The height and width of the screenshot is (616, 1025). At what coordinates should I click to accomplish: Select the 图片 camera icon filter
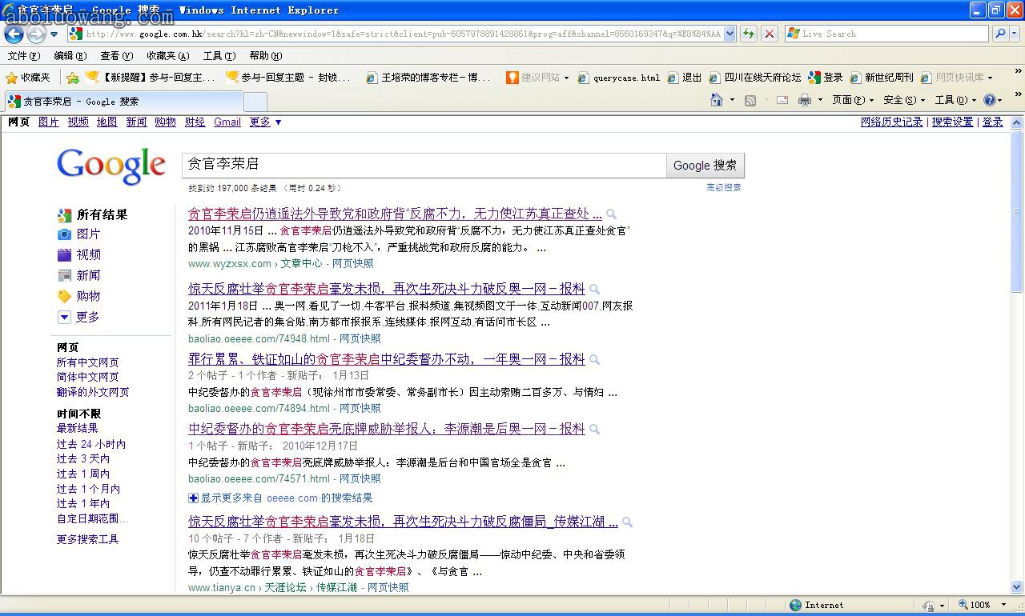pos(65,234)
